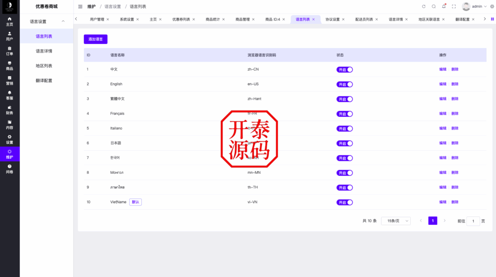This screenshot has width=496, height=277.
Task: Click the hamburger menu collapse icon
Action: (x=80, y=7)
